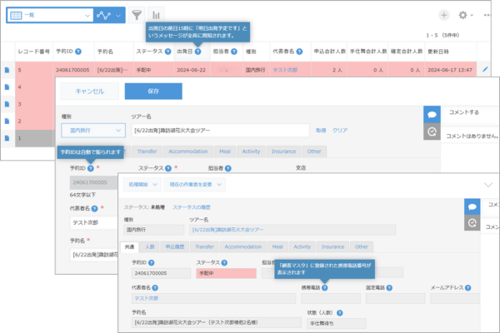Switch to 申込履歴 tab in detail window
The image size is (500, 333).
(175, 247)
